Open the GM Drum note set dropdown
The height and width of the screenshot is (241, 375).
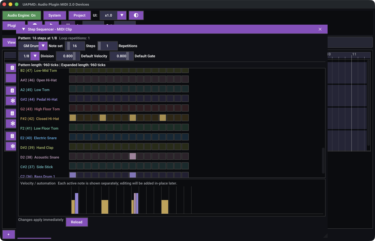click(x=33, y=46)
